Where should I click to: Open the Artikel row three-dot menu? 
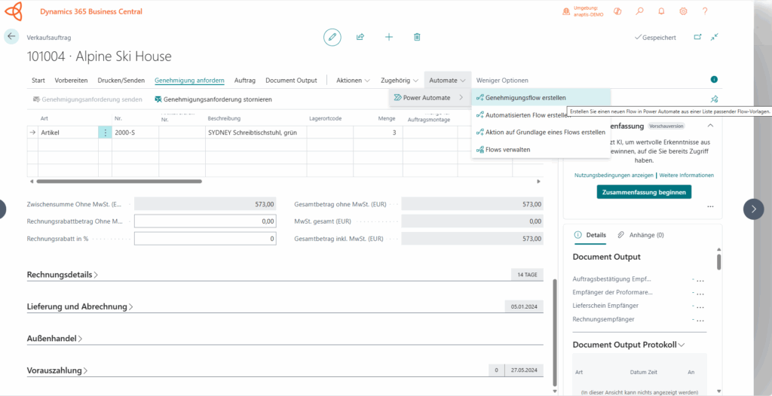106,133
